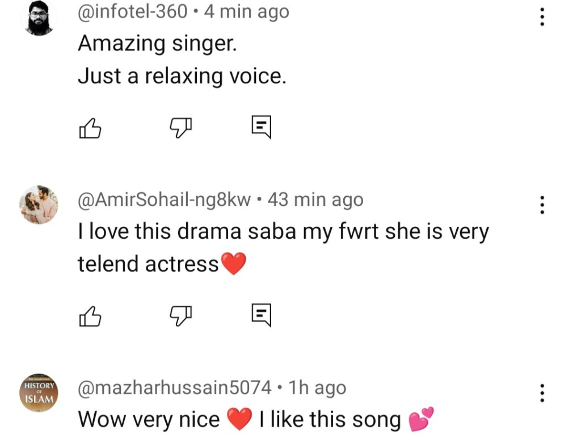
Task: Open options menu for infotel-360 comment
Action: coord(542,16)
